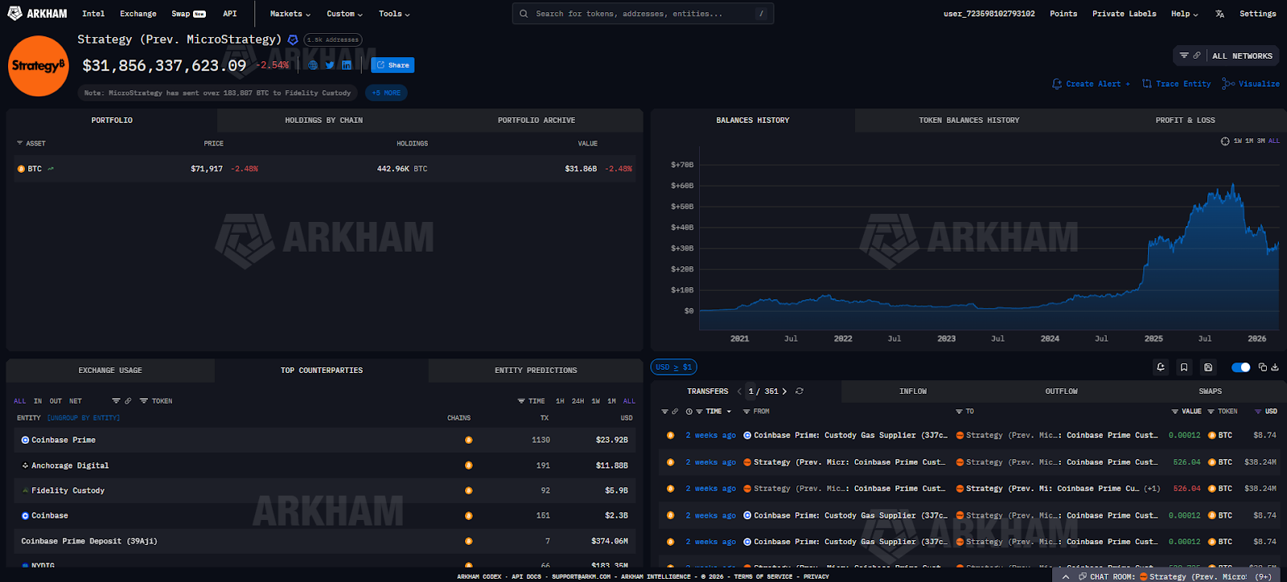Open the Arkham logo home link
Screen dimensions: 1287x582
coord(37,13)
